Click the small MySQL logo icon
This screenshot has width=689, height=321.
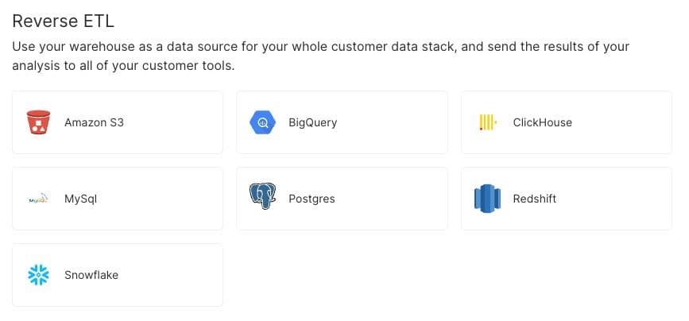pos(38,199)
